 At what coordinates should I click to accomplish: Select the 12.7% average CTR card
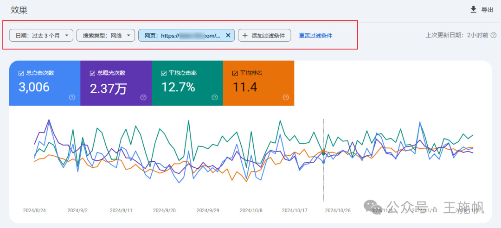[x=187, y=83]
